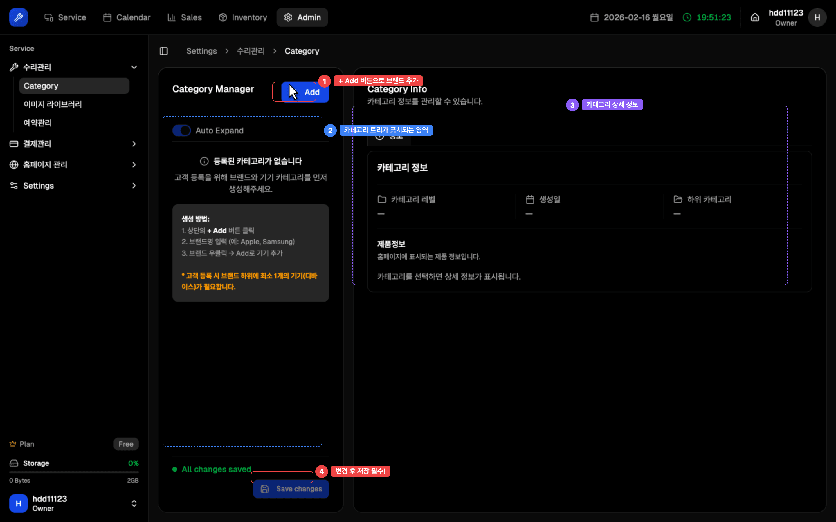
Task: Click the green clock icon
Action: (687, 17)
